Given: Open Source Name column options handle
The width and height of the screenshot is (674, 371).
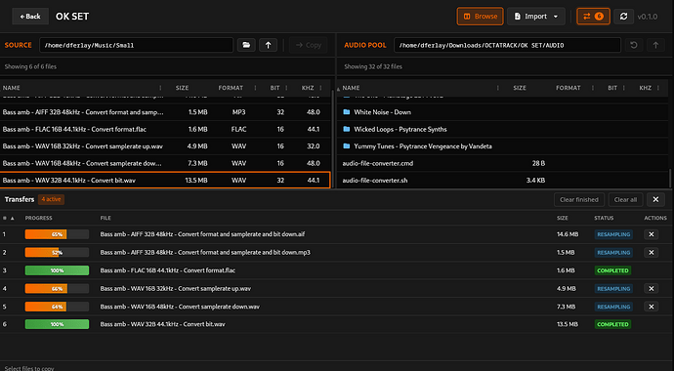Looking at the screenshot, I should (160, 88).
